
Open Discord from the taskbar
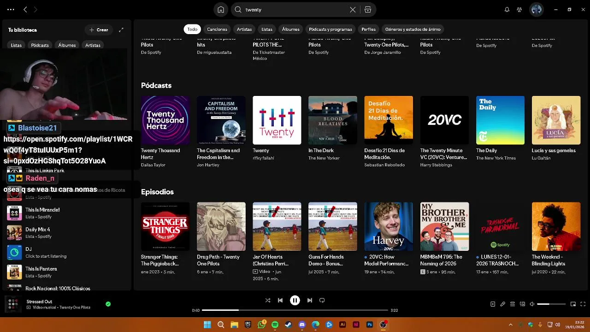302,325
